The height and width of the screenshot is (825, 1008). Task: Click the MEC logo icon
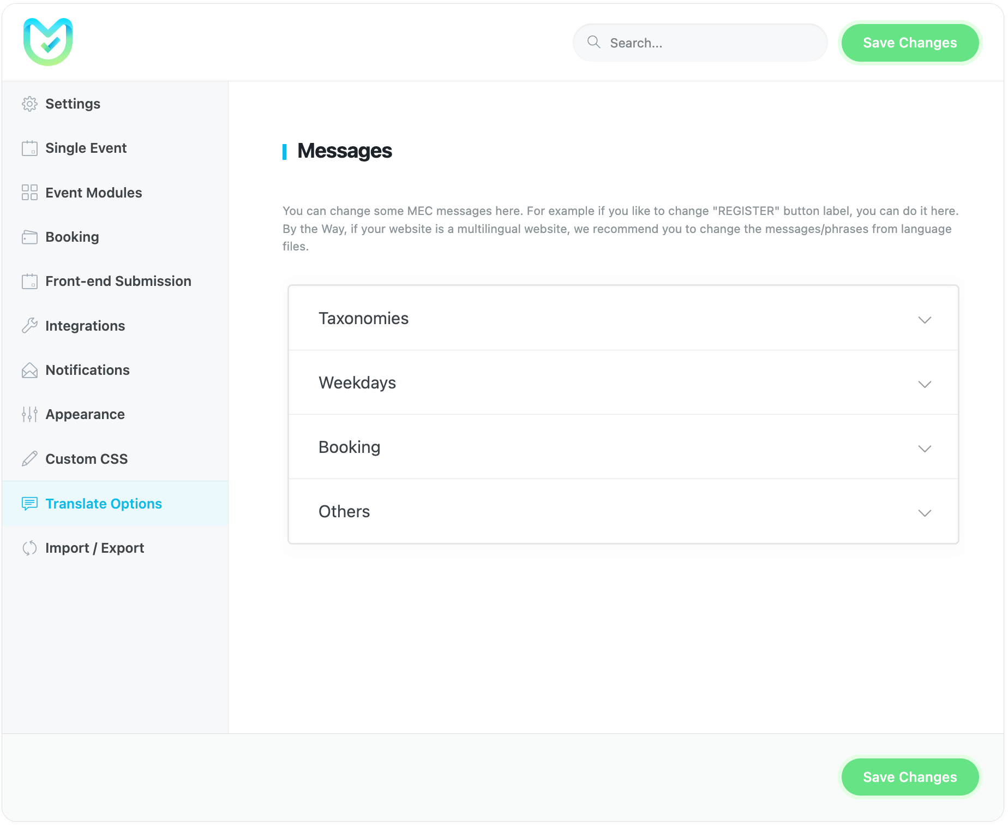coord(48,42)
